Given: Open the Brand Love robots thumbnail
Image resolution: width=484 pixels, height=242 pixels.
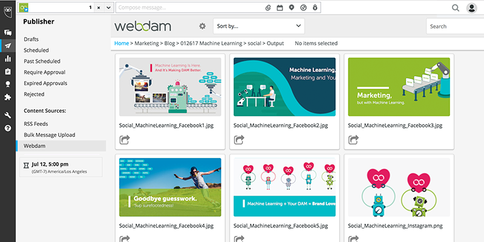Looking at the screenshot, I should (x=284, y=188).
